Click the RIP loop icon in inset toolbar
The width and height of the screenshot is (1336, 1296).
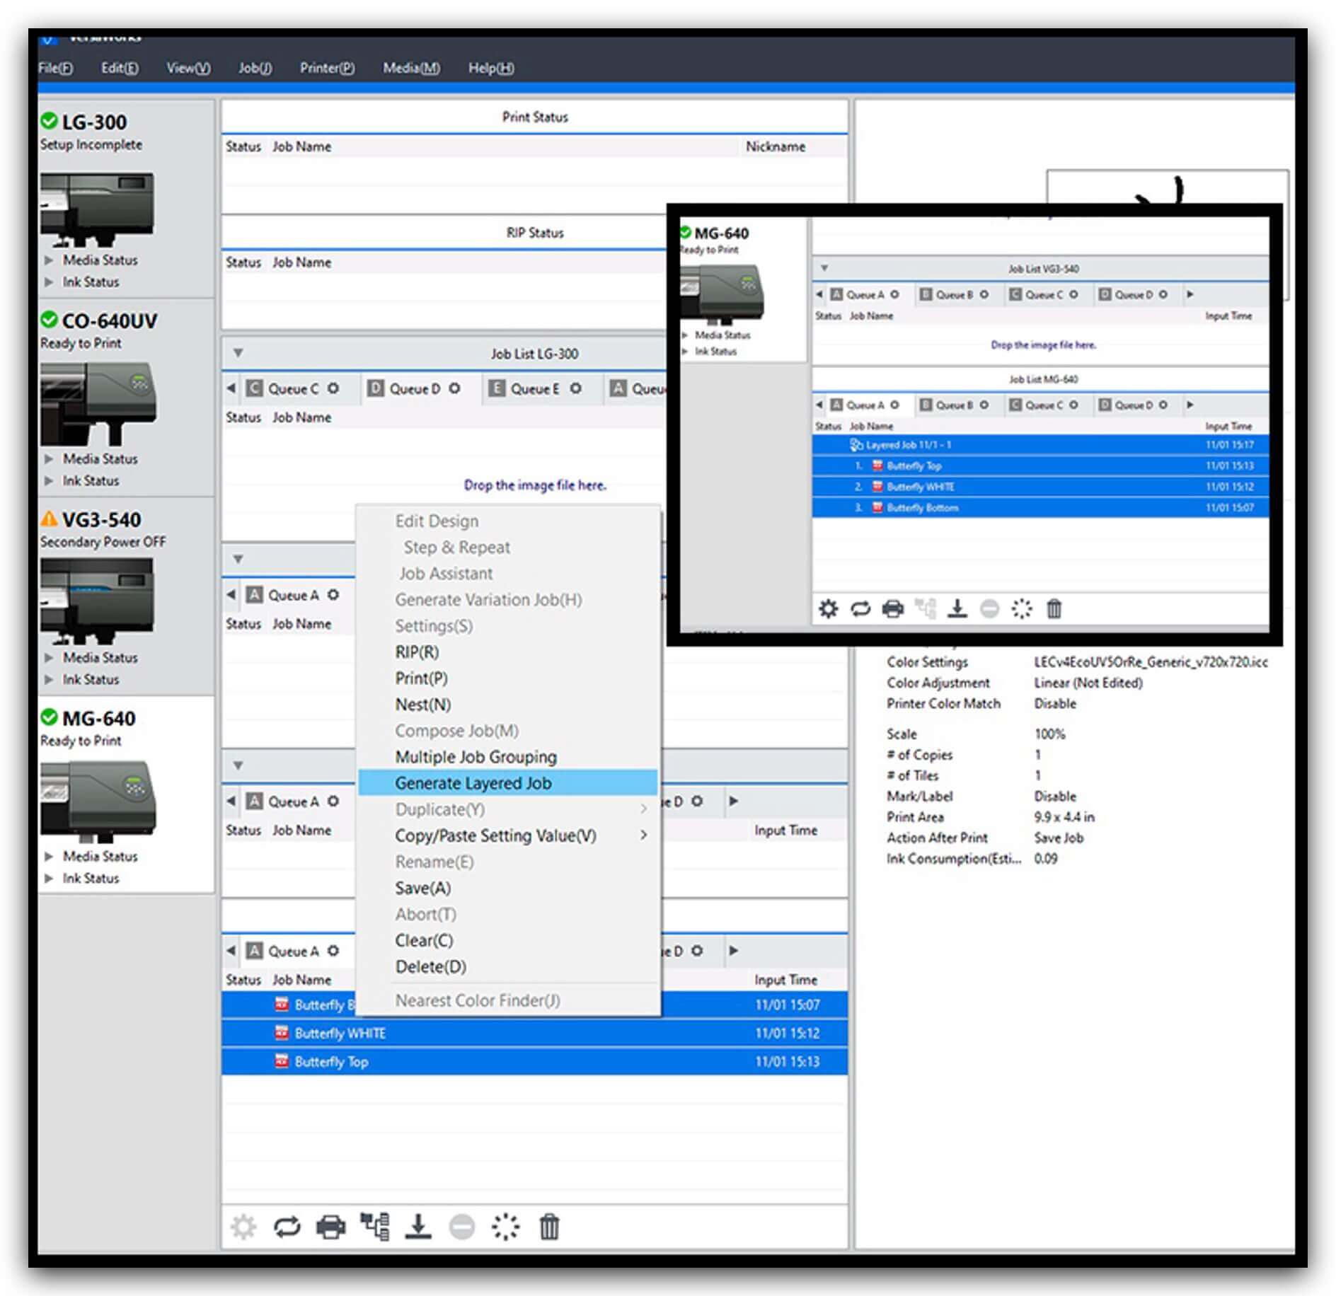pos(860,608)
